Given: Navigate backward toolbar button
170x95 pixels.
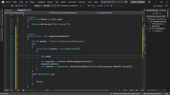Looking at the screenshot, I should point(4,6).
